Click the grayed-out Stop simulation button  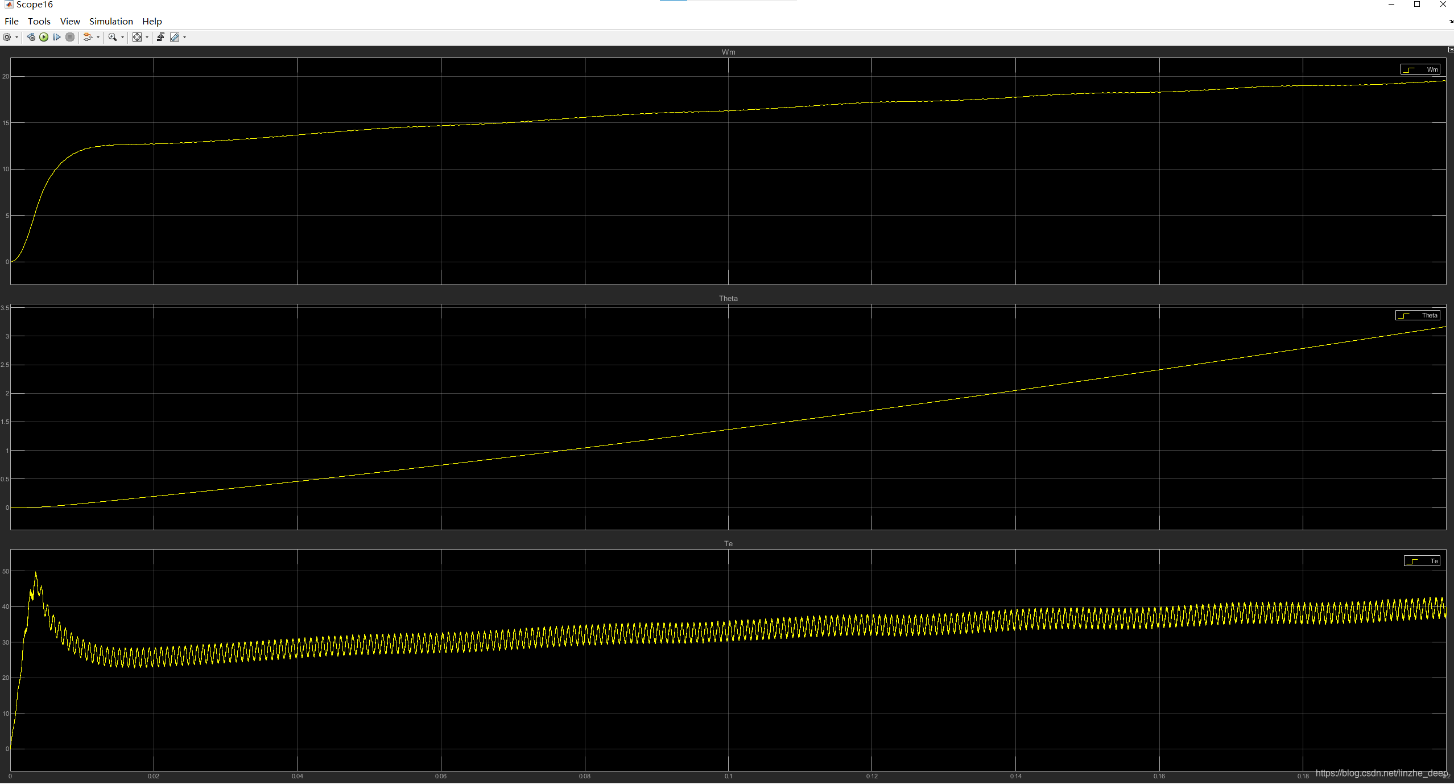70,37
